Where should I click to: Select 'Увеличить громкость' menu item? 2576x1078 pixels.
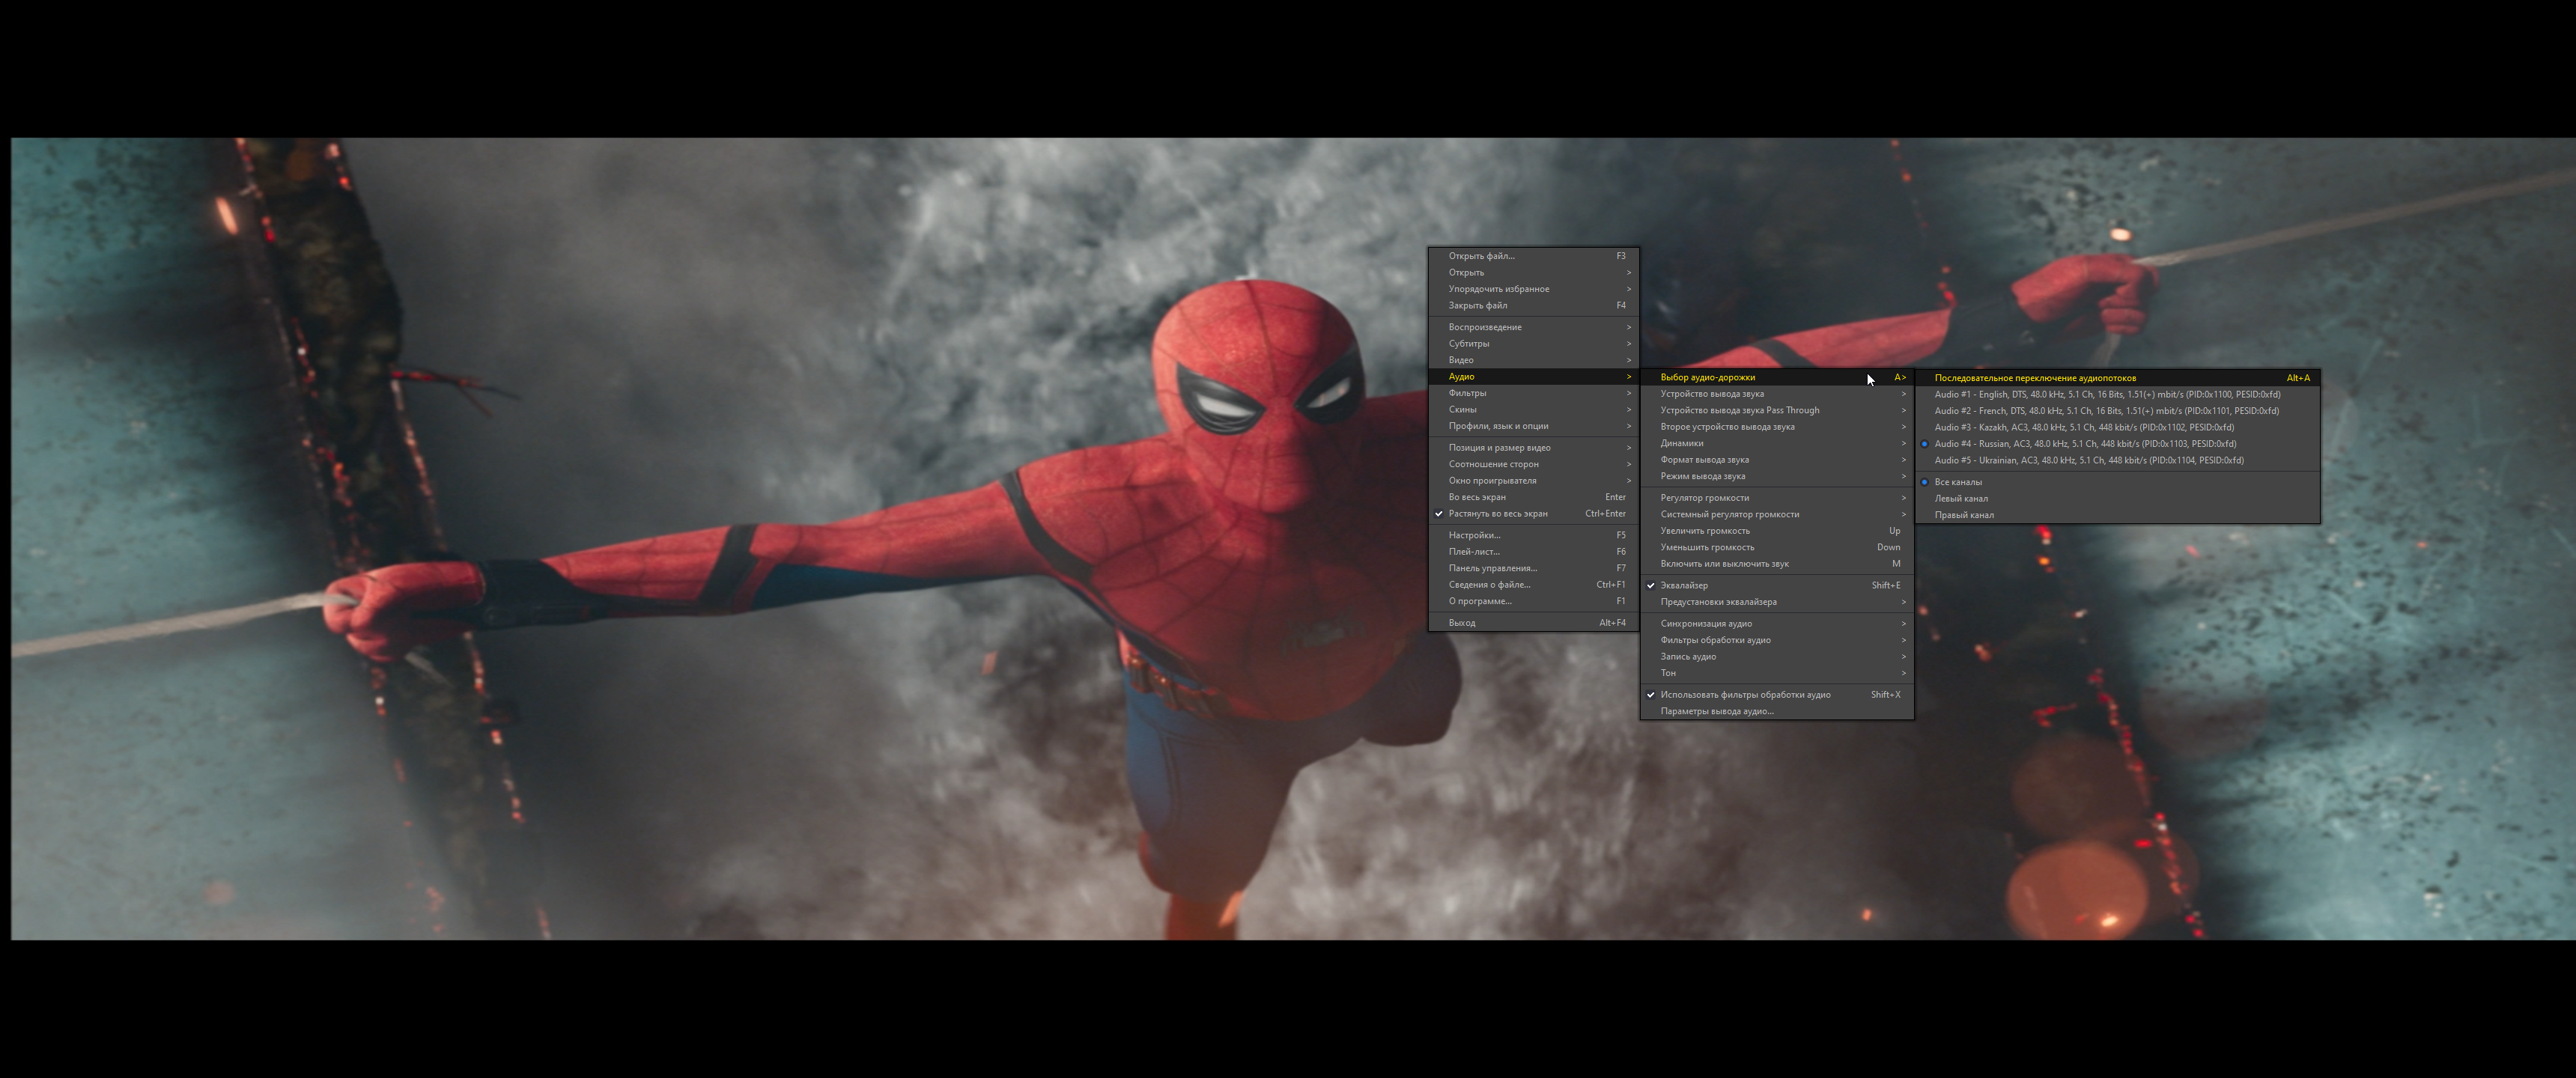[1705, 531]
